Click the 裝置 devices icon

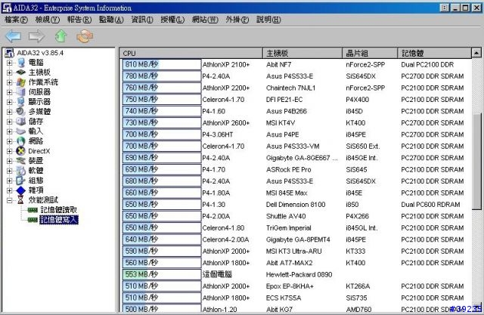[21, 161]
